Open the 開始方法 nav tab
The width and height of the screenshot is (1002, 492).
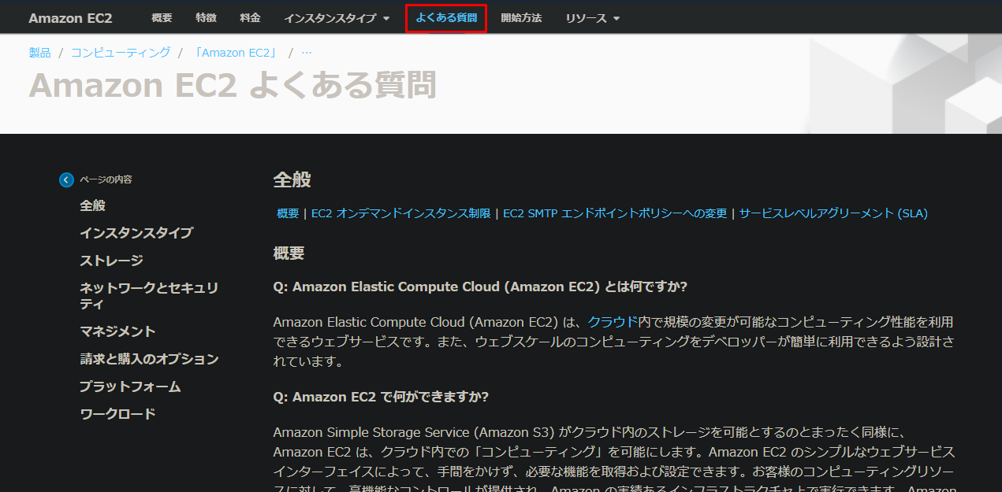(521, 18)
